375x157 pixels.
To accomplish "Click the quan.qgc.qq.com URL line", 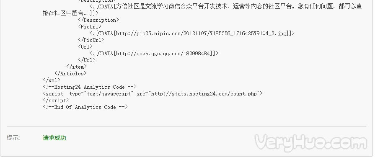I will click(x=154, y=53).
